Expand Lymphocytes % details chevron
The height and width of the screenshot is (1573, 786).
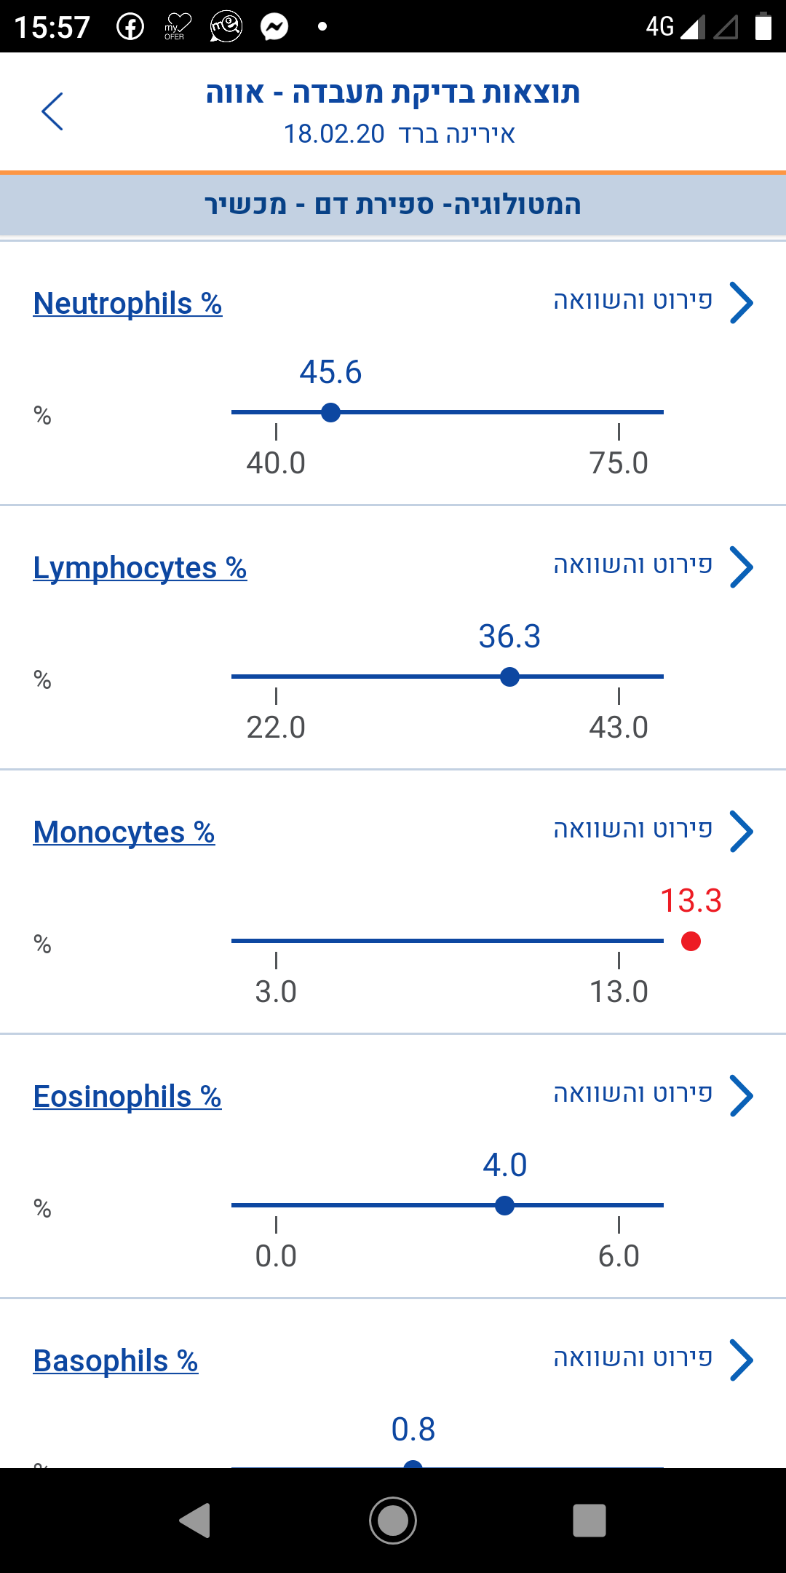pyautogui.click(x=741, y=567)
